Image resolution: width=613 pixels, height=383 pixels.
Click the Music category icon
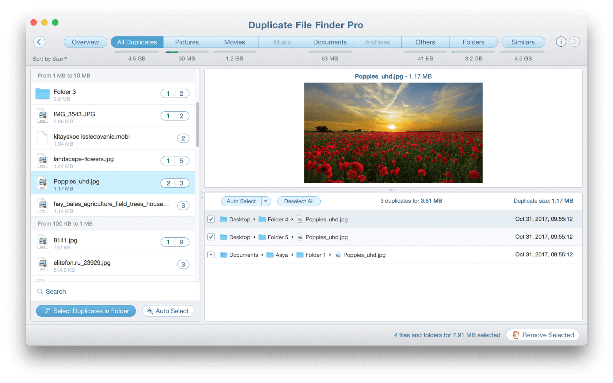[282, 41]
